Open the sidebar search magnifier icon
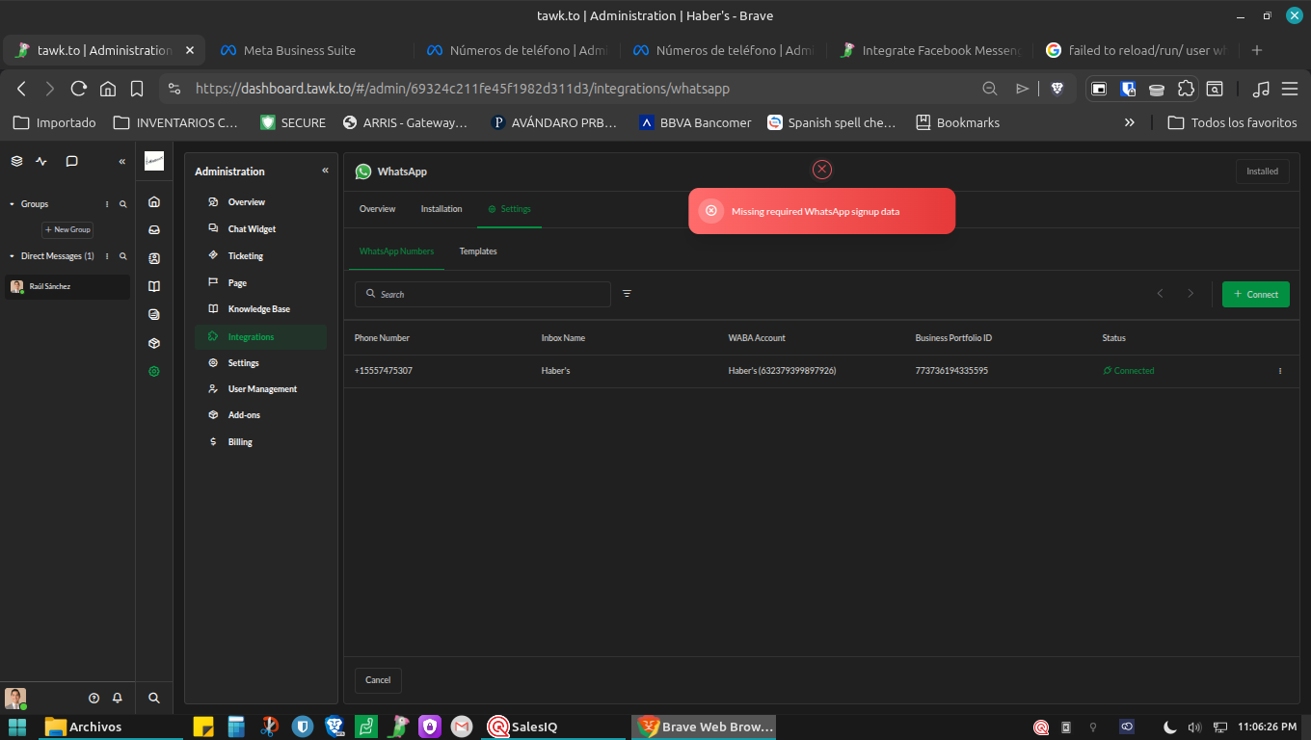This screenshot has height=740, width=1311. pos(154,698)
